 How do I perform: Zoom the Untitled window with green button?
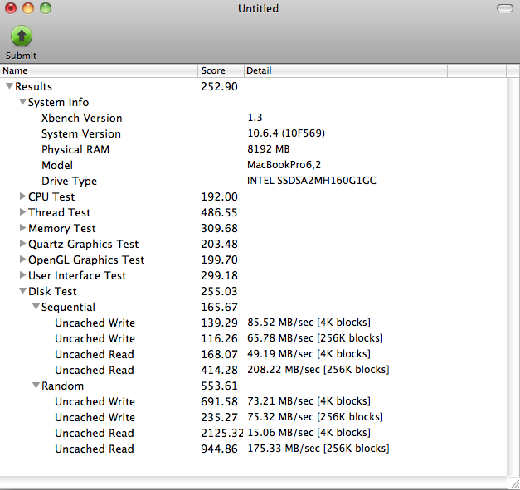click(46, 8)
